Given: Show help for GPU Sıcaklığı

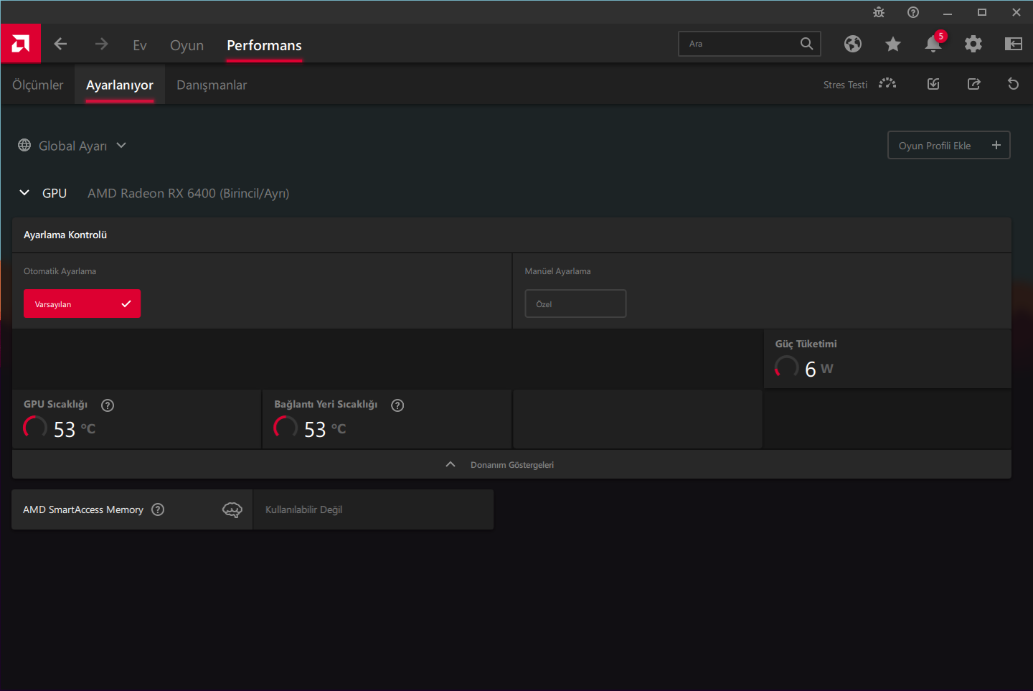Looking at the screenshot, I should [x=108, y=405].
